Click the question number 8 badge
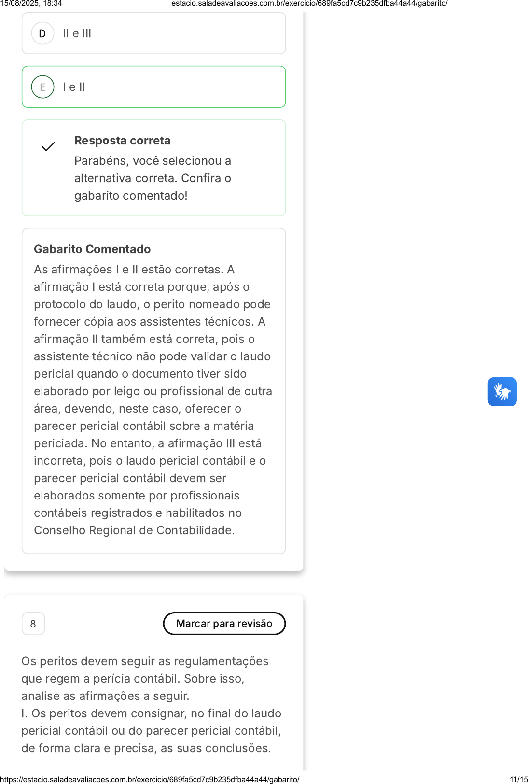528x784 pixels. (33, 624)
